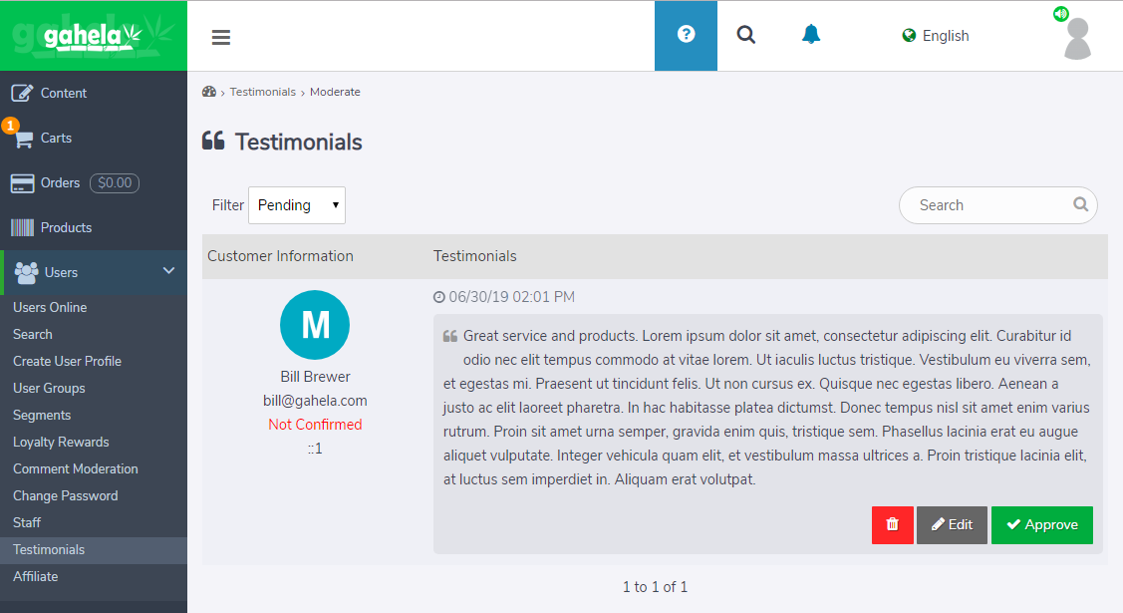Click Bill Brewer's round avatar

(315, 325)
